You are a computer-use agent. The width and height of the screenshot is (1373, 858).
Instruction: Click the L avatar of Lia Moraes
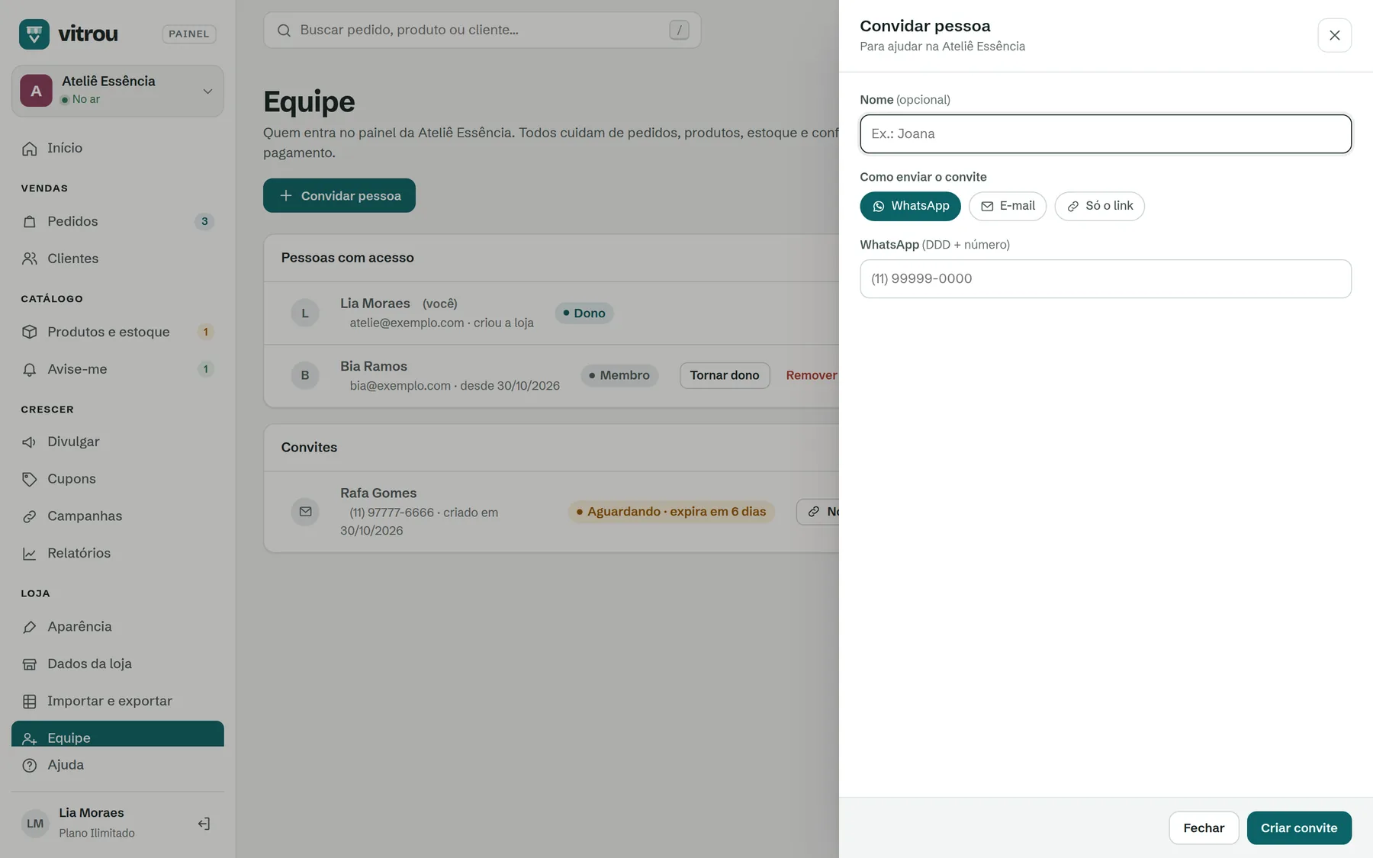pyautogui.click(x=305, y=313)
